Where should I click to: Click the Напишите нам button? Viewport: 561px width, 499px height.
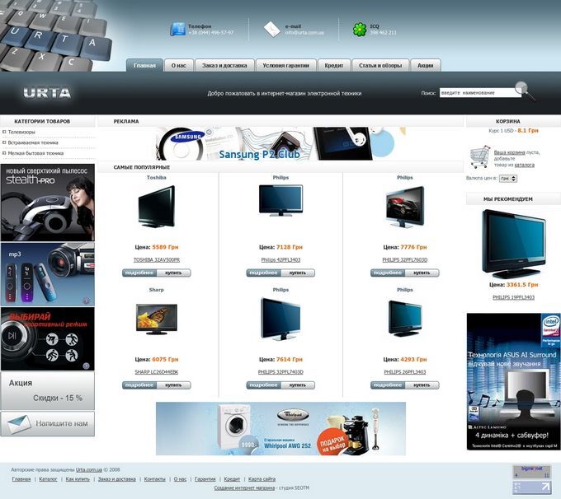click(48, 423)
